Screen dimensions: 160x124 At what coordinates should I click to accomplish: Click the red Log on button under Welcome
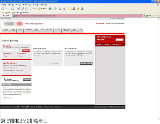(x=26, y=50)
